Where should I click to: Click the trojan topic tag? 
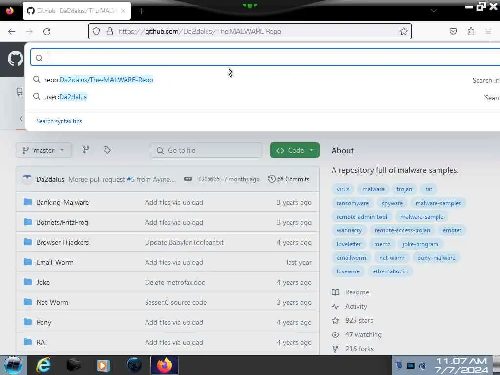pos(404,189)
